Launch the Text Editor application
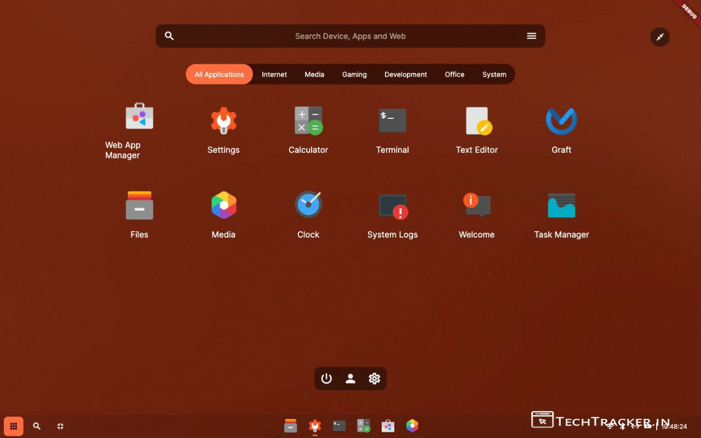Viewport: 701px width, 438px height. point(477,121)
